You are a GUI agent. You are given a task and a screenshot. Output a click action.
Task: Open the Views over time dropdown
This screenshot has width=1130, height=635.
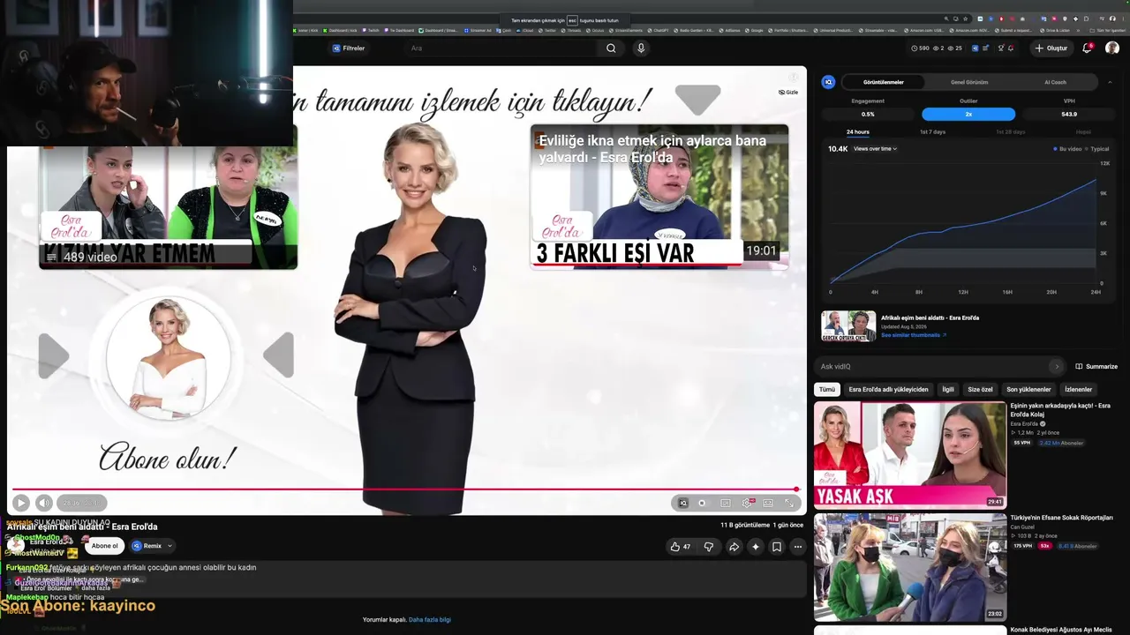[x=875, y=149]
